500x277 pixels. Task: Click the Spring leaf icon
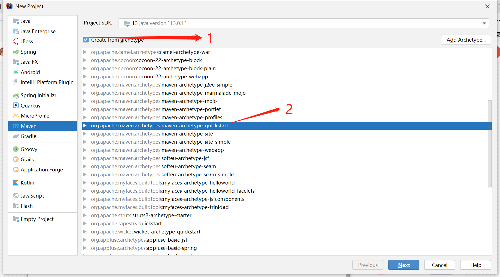[16, 52]
